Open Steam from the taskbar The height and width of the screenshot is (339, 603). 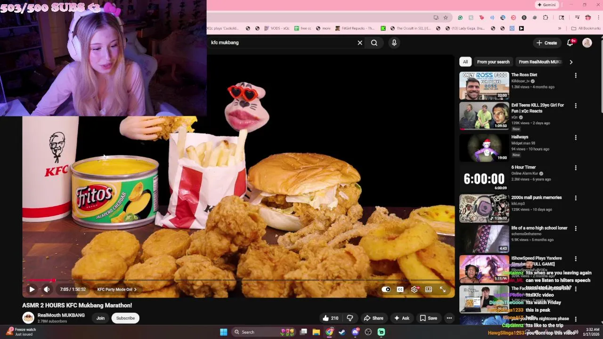pos(342,332)
